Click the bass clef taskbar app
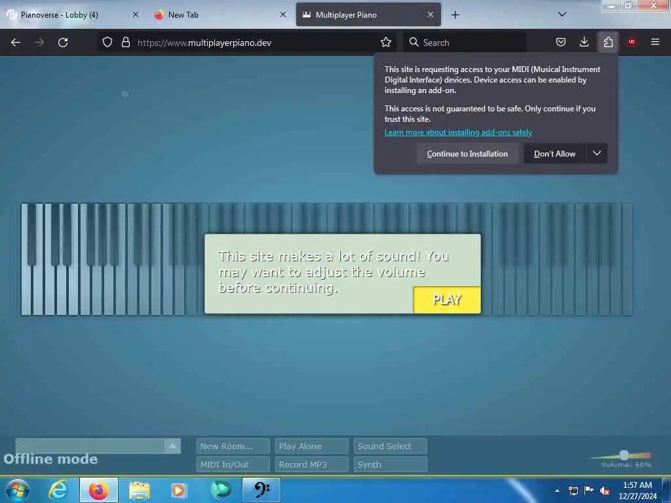This screenshot has height=503, width=671. [261, 490]
